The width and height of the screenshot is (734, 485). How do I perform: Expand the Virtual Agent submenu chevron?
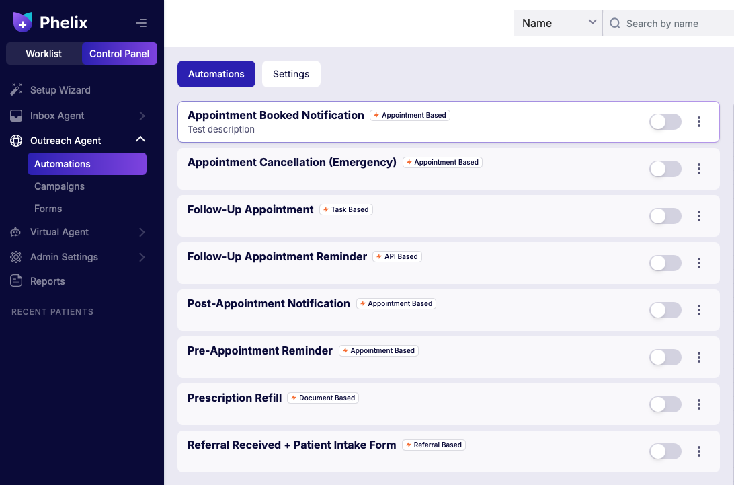point(142,232)
